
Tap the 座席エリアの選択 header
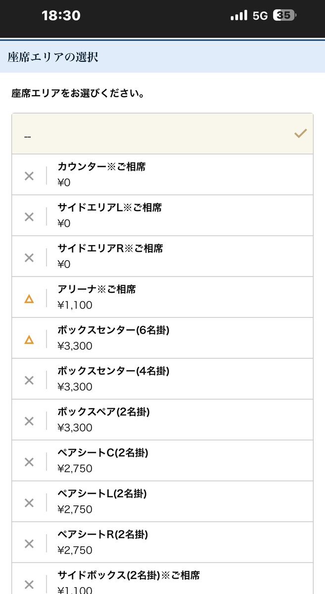coord(53,57)
